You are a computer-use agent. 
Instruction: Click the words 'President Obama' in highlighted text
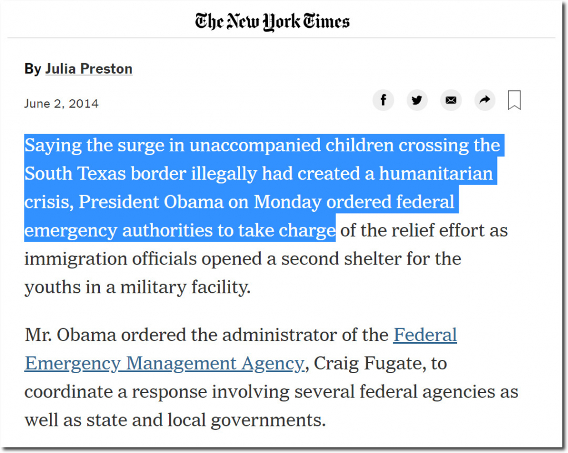[151, 202]
